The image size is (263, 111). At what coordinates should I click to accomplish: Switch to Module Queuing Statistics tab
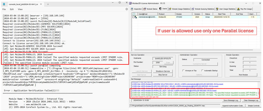[203, 9]
